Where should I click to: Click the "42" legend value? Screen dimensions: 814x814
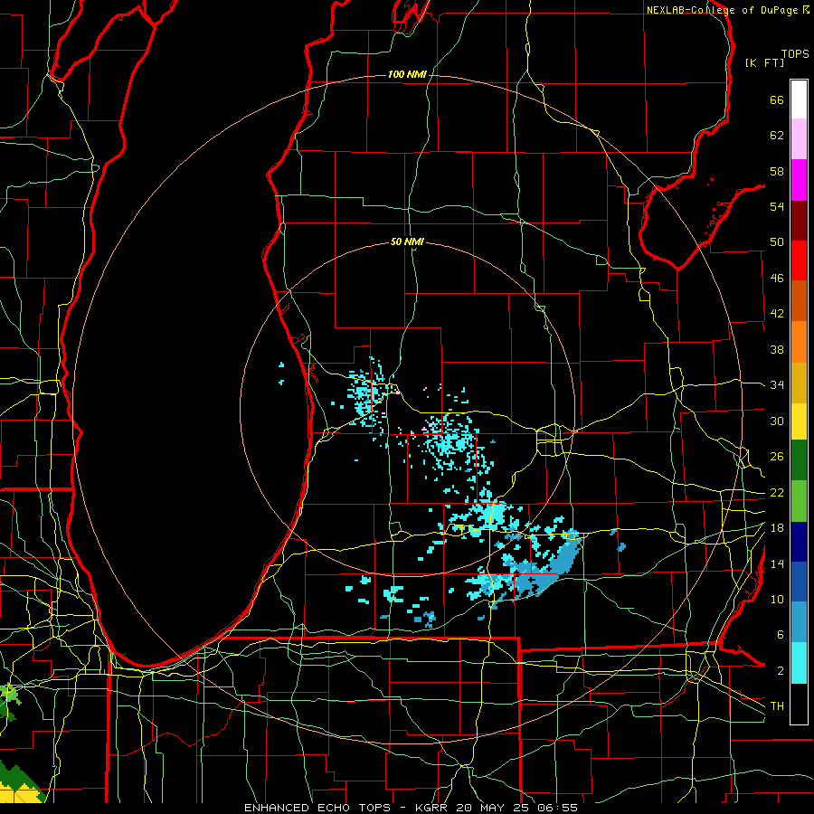[777, 314]
